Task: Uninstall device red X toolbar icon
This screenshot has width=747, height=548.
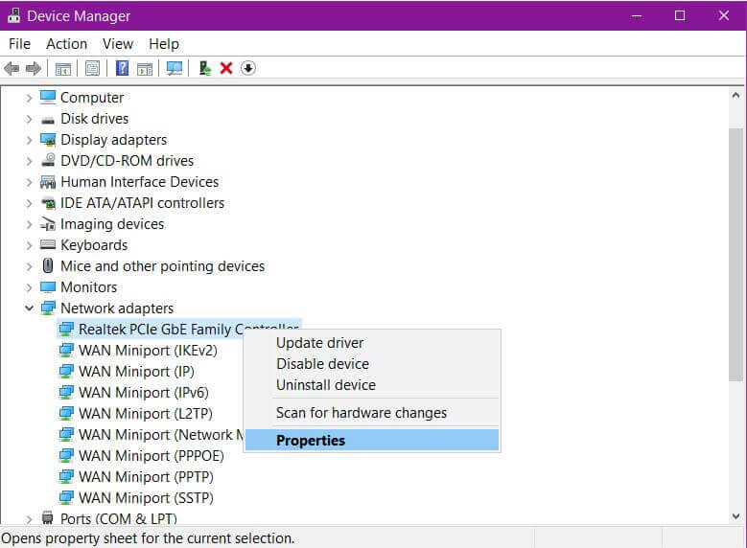Action: coord(226,69)
